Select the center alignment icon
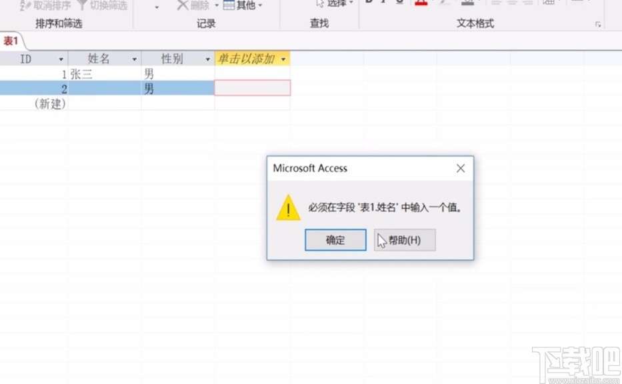The image size is (622, 384). click(x=513, y=3)
